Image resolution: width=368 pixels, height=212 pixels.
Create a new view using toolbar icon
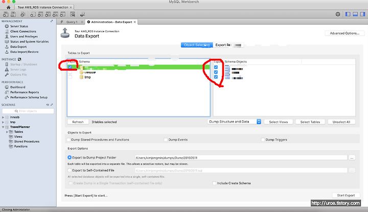(48, 14)
